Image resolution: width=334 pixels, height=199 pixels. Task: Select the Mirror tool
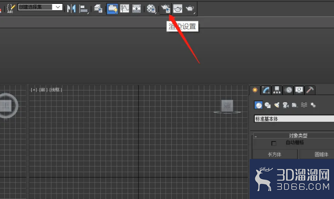tap(71, 9)
